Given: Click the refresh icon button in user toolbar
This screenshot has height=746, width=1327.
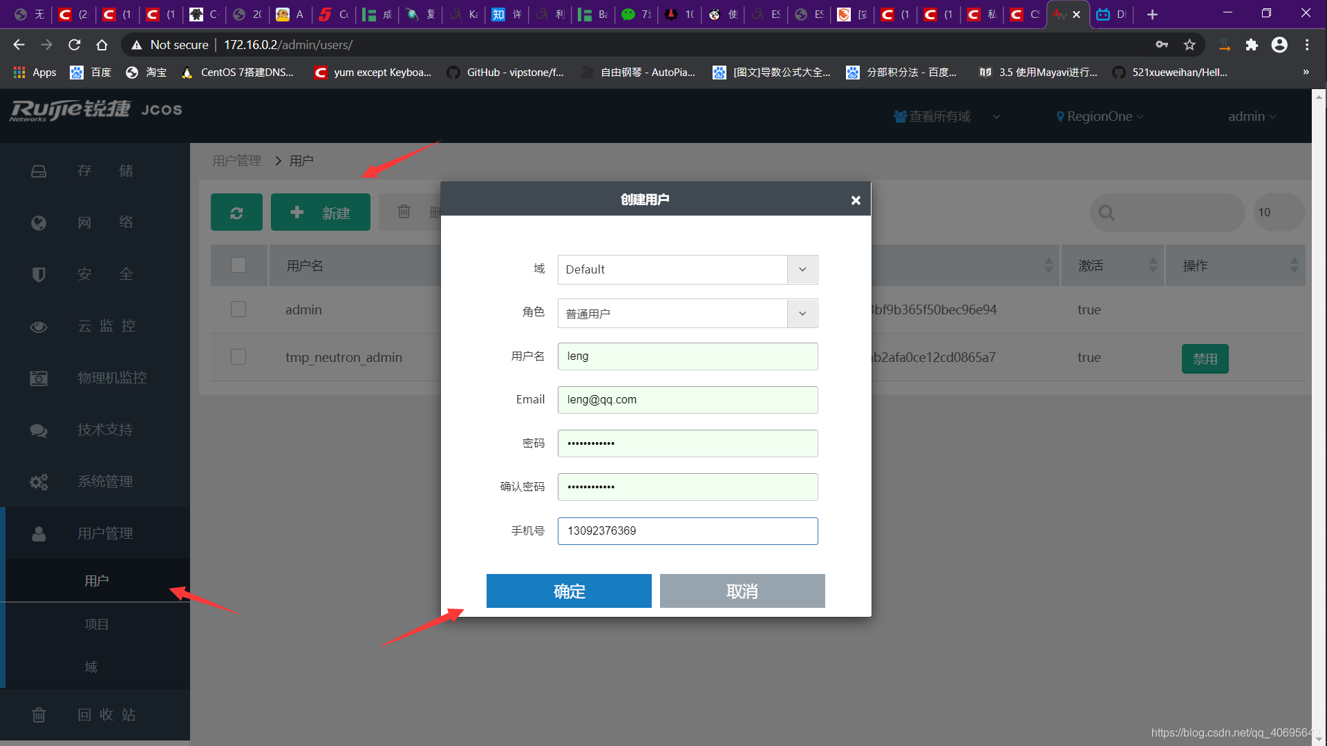Looking at the screenshot, I should [x=236, y=212].
